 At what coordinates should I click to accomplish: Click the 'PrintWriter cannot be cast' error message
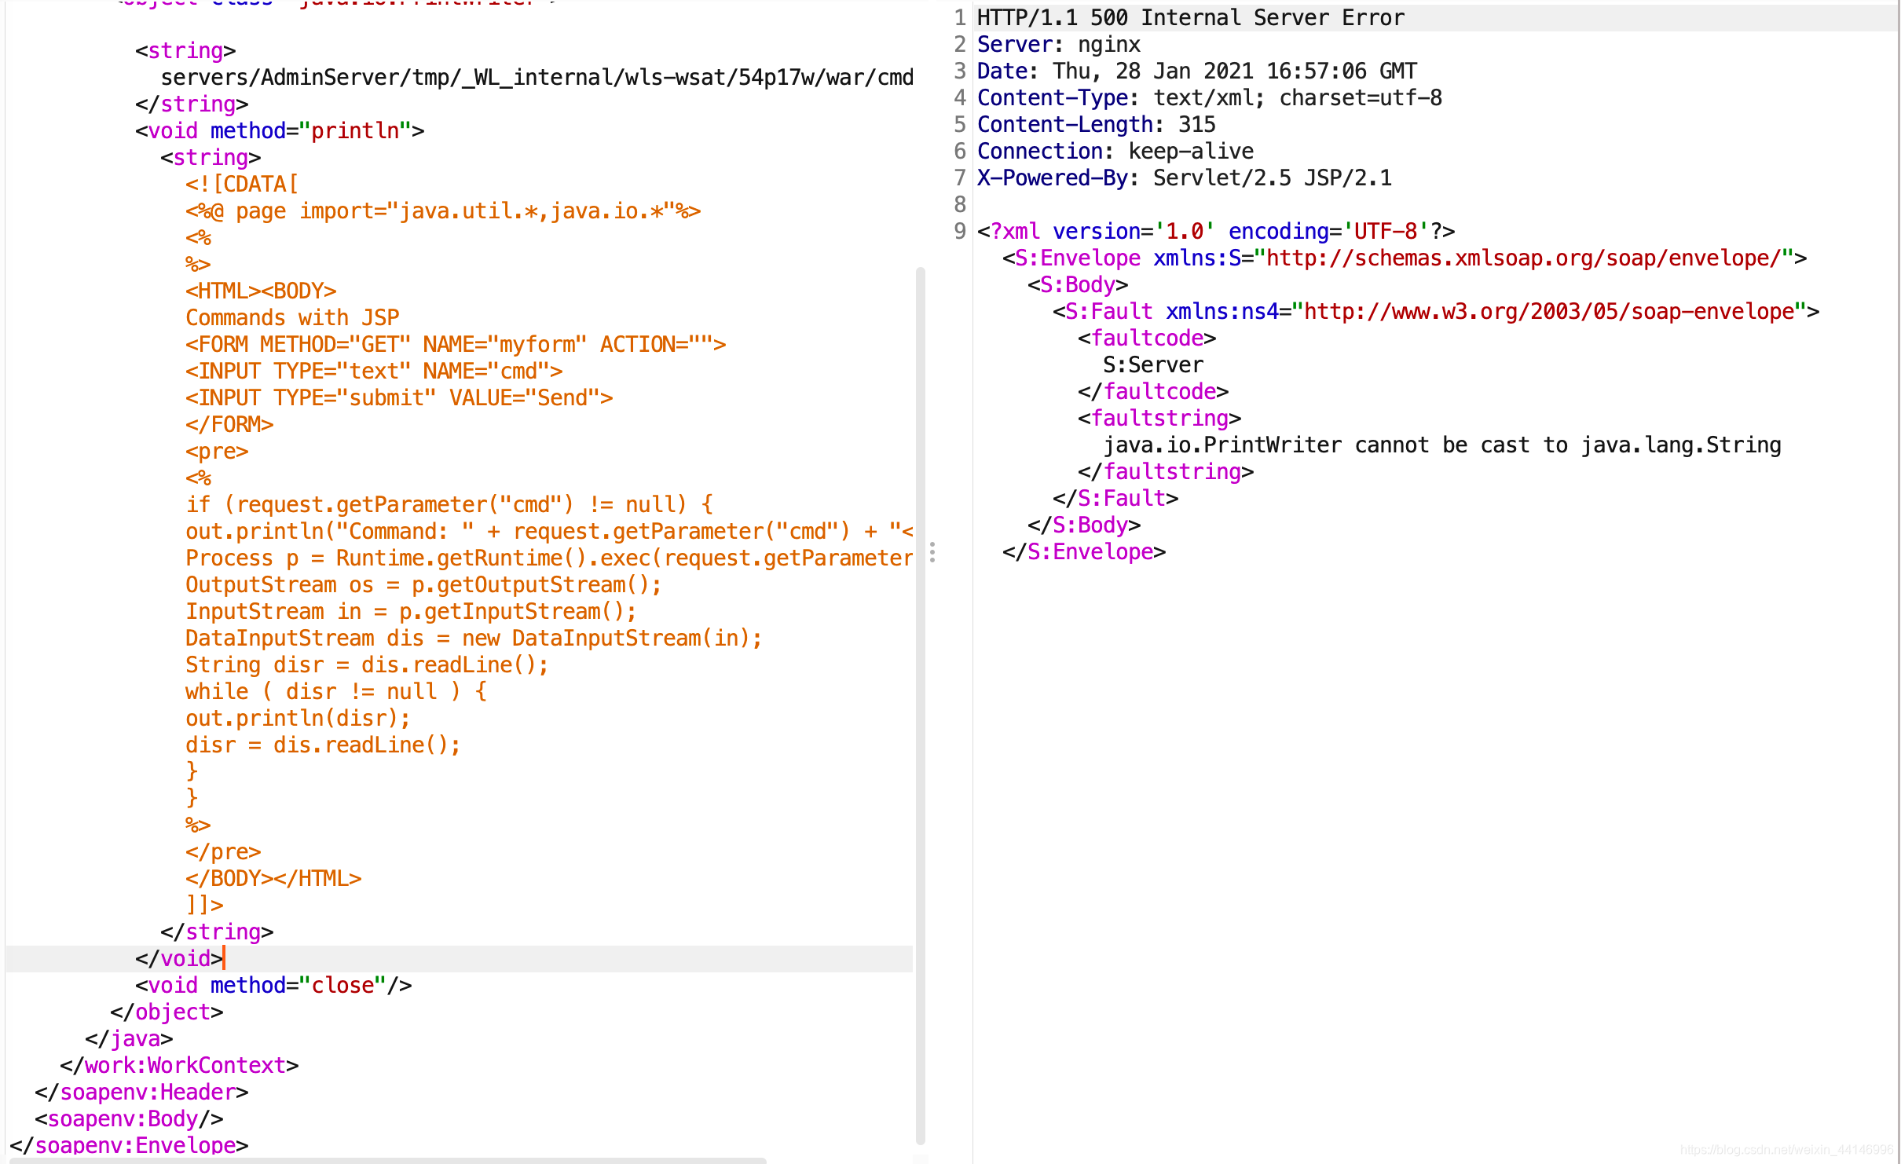(x=1441, y=445)
